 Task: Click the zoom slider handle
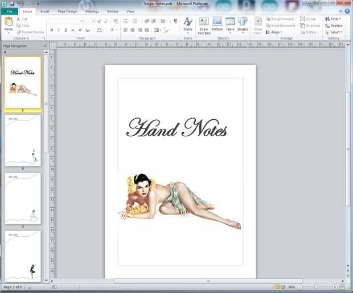316,287
